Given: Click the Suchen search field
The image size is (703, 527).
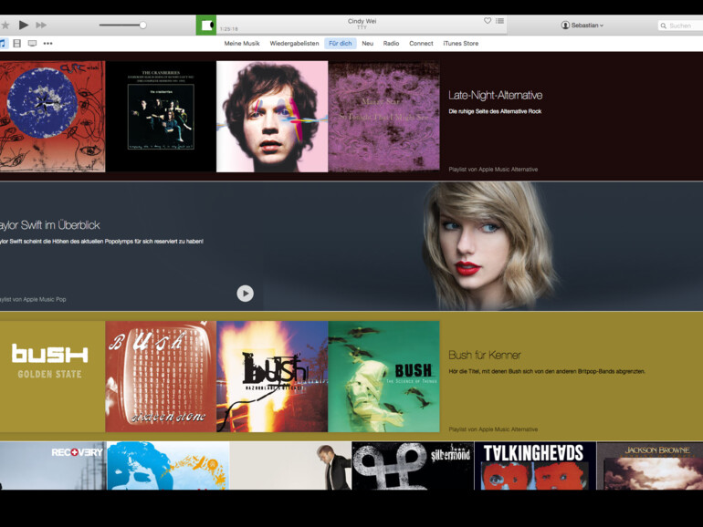Looking at the screenshot, I should (x=680, y=26).
